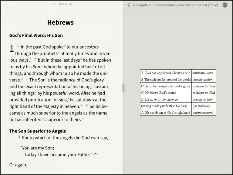Open footnote a after 'God spoke'
The height and width of the screenshot is (175, 233).
[65, 46]
